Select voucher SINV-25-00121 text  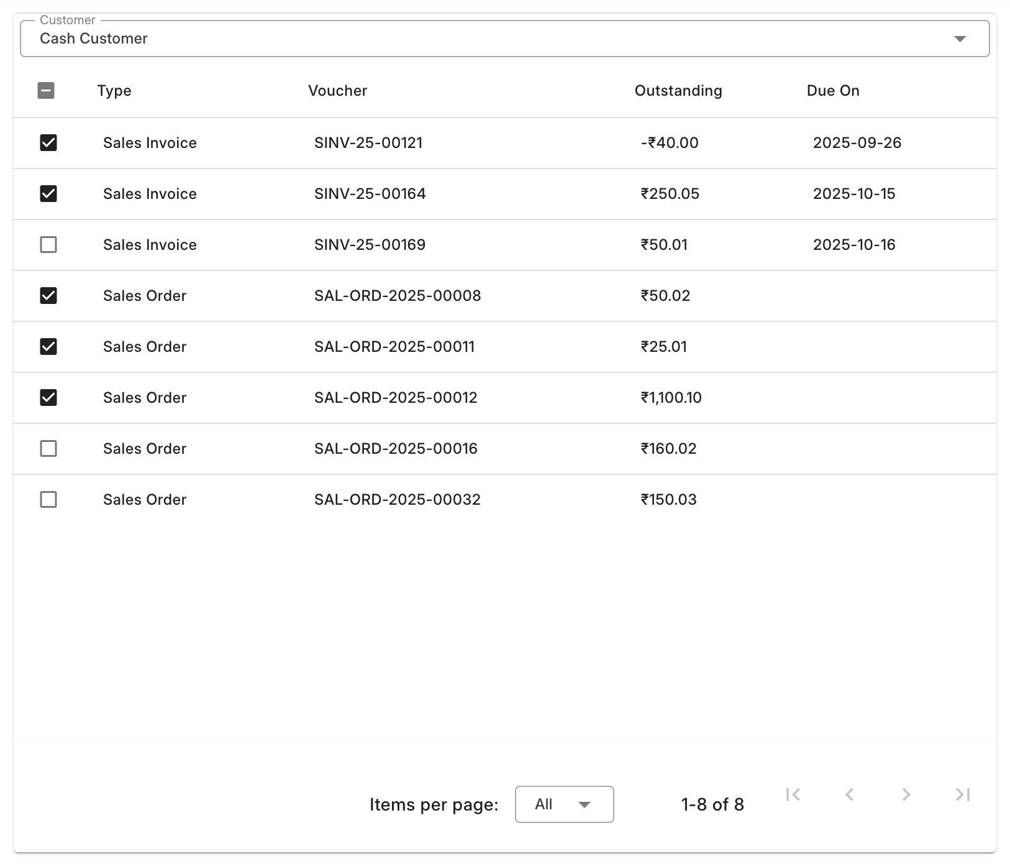tap(368, 143)
